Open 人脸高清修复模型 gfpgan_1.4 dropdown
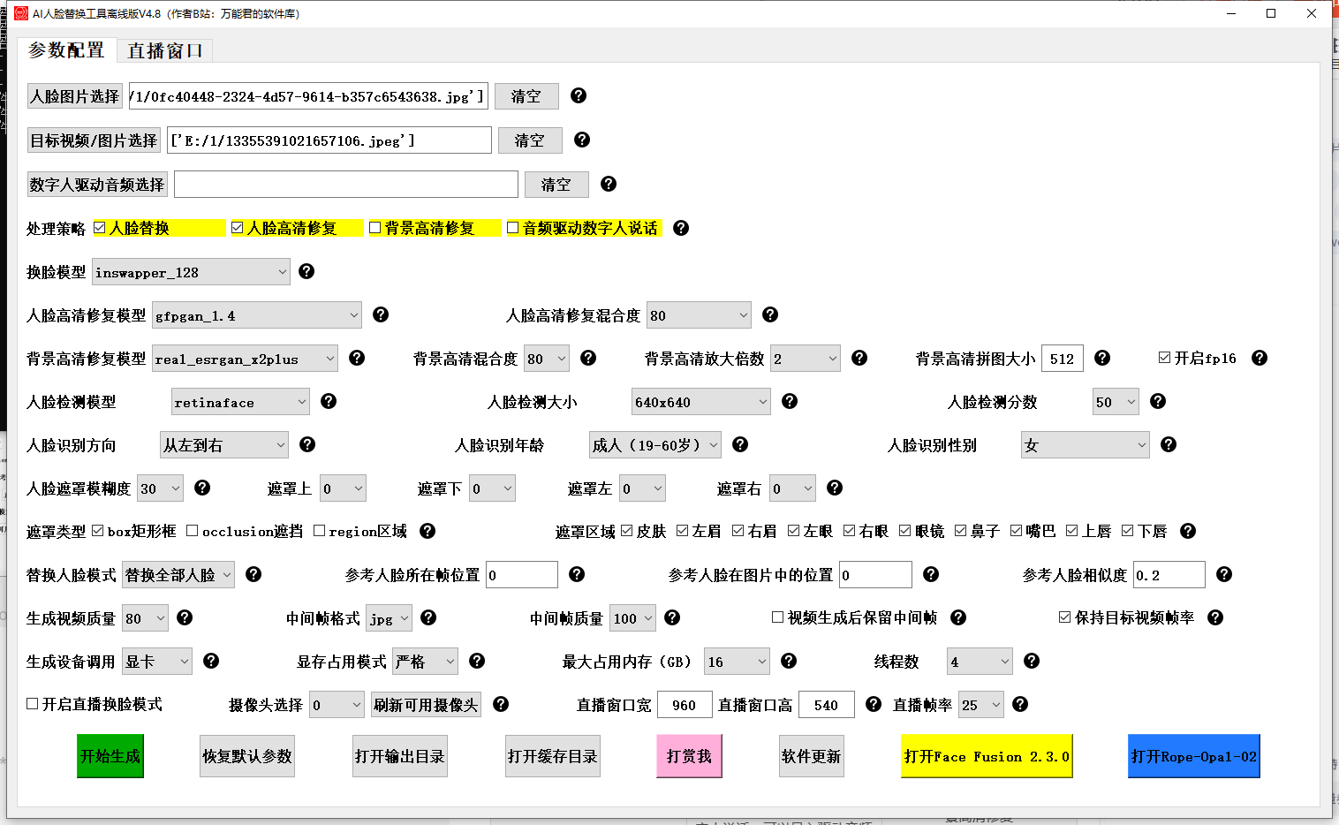 (x=256, y=315)
